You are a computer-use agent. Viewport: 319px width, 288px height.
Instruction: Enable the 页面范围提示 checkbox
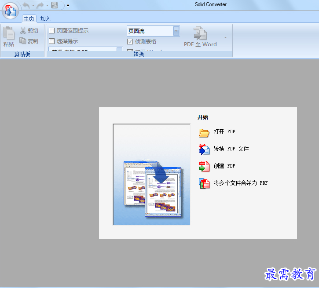click(51, 31)
